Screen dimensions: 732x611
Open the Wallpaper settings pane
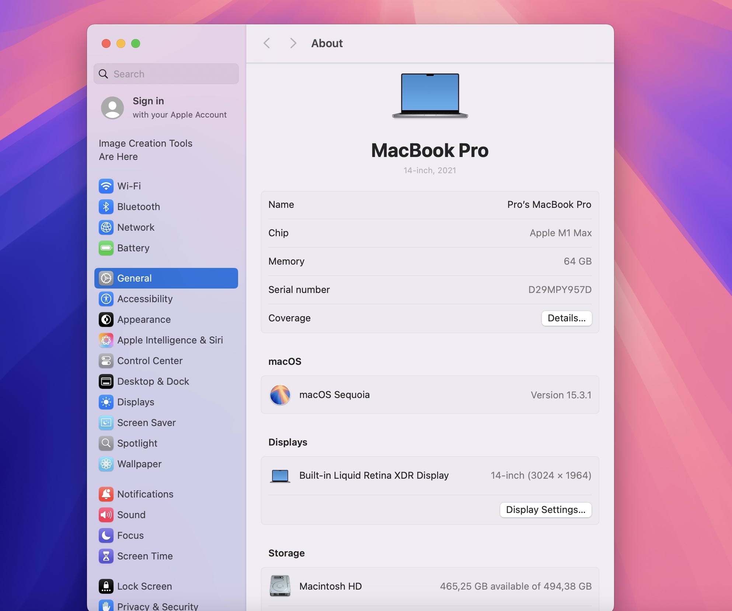139,464
